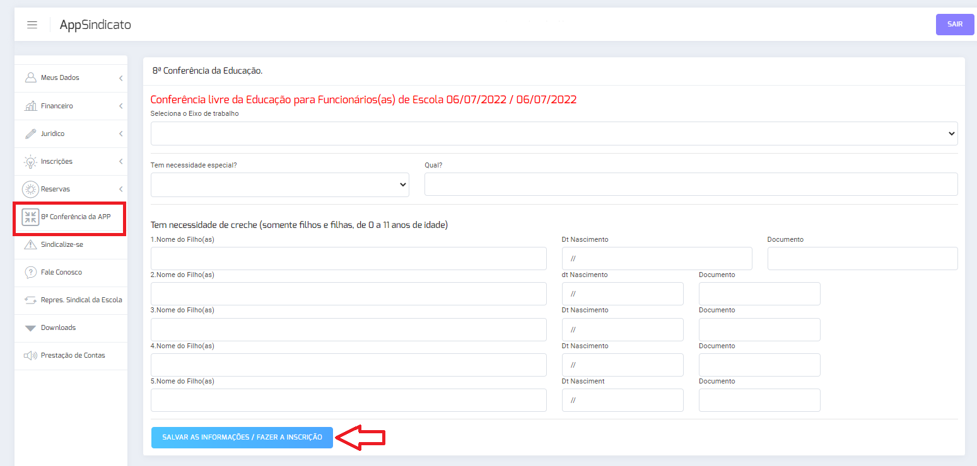The image size is (977, 466).
Task: Open the Downloads menu item
Action: pos(58,327)
